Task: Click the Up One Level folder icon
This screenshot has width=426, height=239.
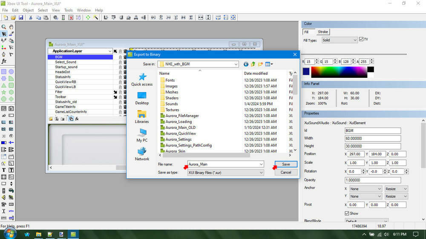Action: coord(253,64)
